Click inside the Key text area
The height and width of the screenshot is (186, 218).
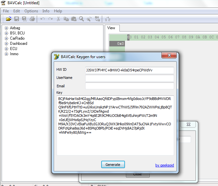(x=115, y=125)
